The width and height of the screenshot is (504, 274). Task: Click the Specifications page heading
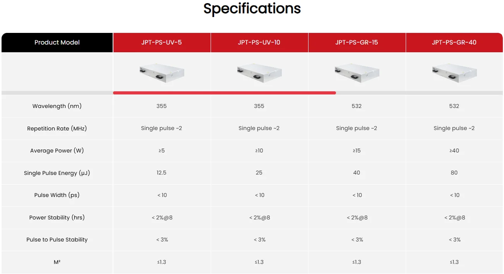[252, 9]
